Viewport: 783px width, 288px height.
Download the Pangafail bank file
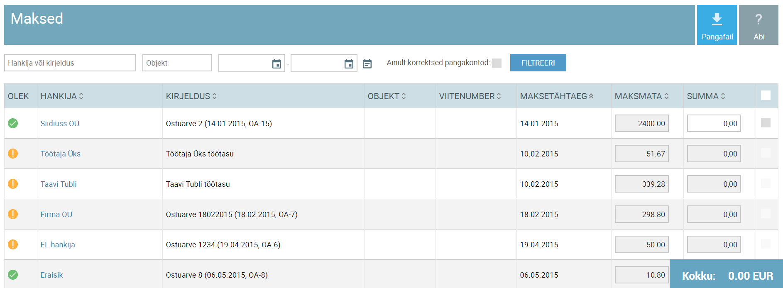pyautogui.click(x=717, y=25)
